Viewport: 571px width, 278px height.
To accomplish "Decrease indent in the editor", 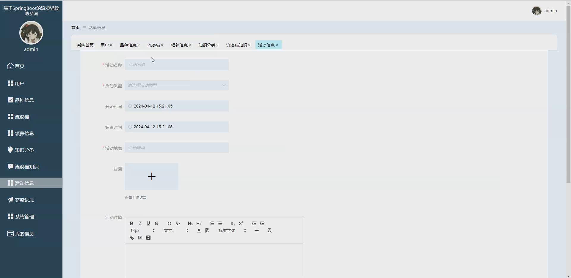I will coord(254,223).
